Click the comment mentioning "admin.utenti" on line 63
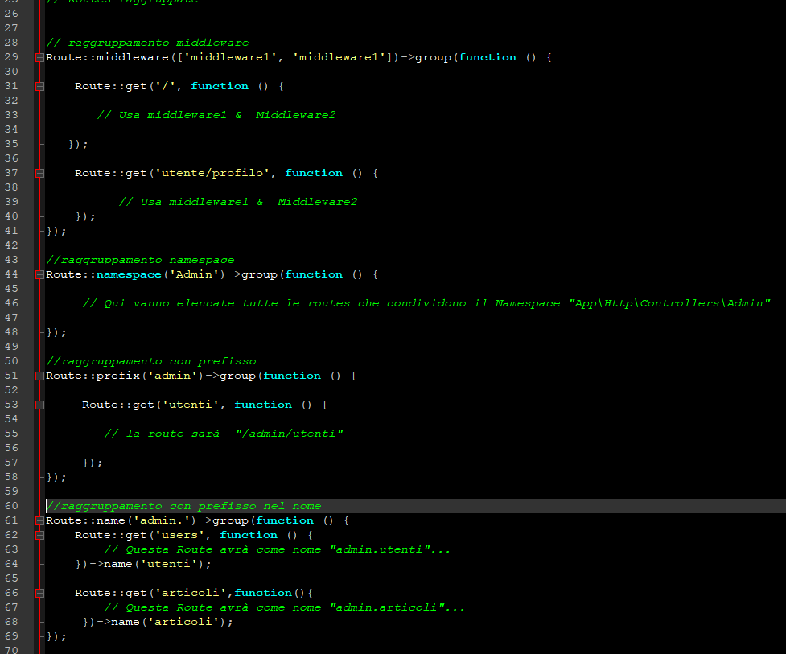 click(x=278, y=549)
